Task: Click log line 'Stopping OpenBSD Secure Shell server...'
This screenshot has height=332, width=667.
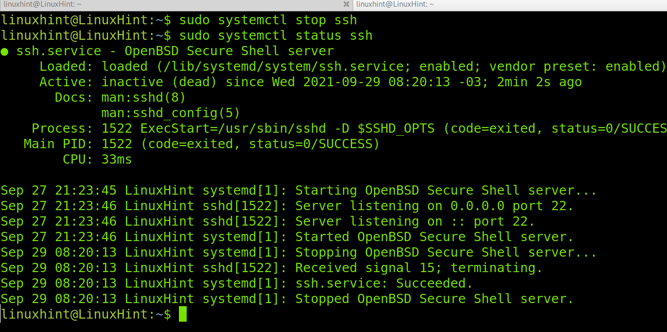Action: point(299,252)
